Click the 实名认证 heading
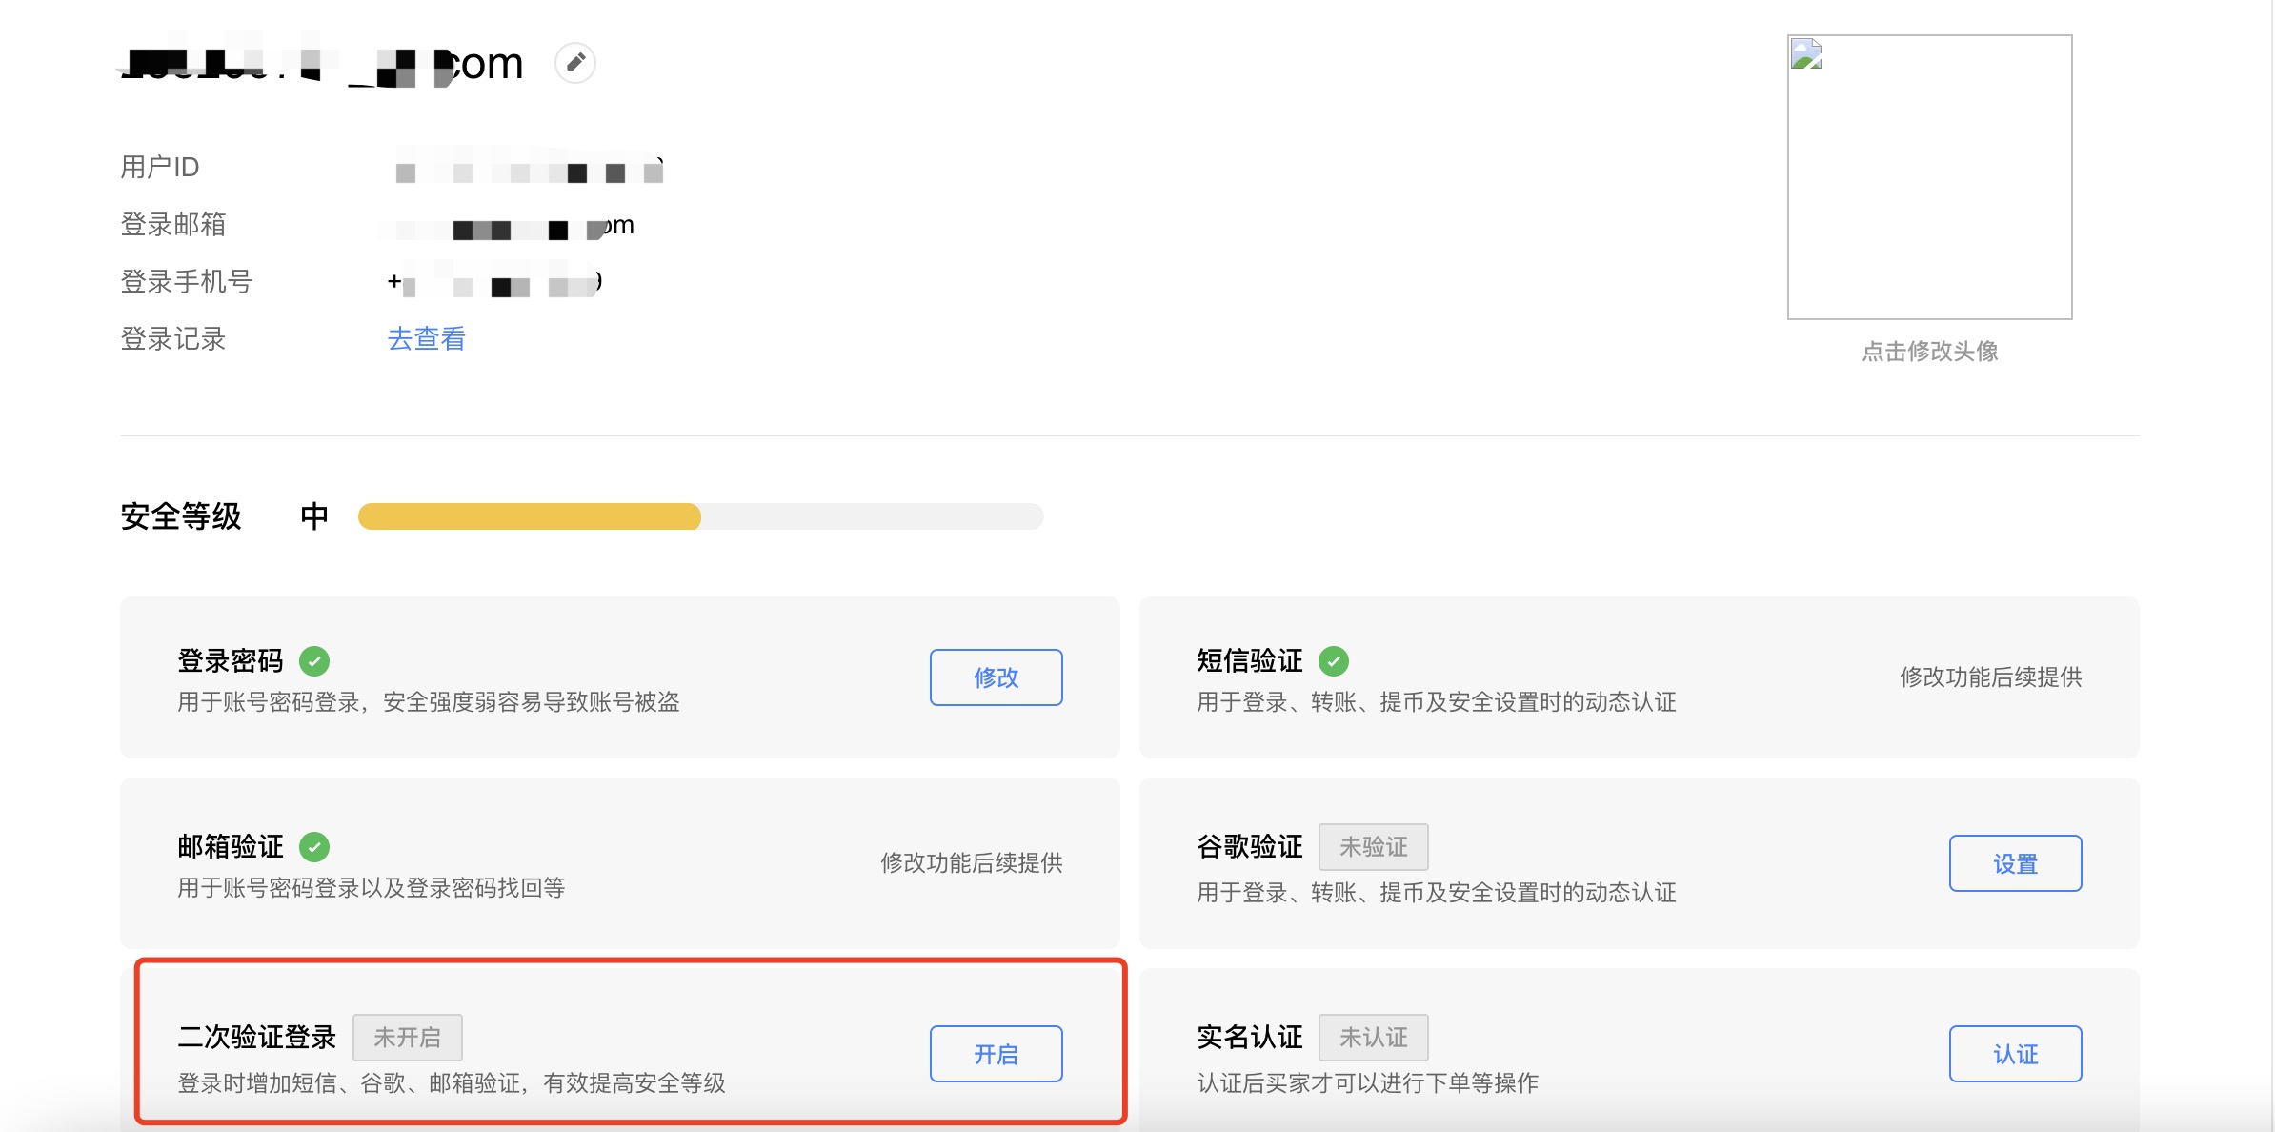 tap(1250, 1037)
